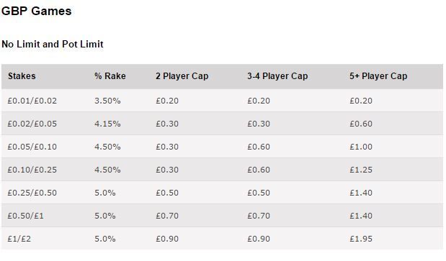Image resolution: width=446 pixels, height=261 pixels.
Task: Click the No Limit and Pot Limit subheading
Action: [53, 44]
